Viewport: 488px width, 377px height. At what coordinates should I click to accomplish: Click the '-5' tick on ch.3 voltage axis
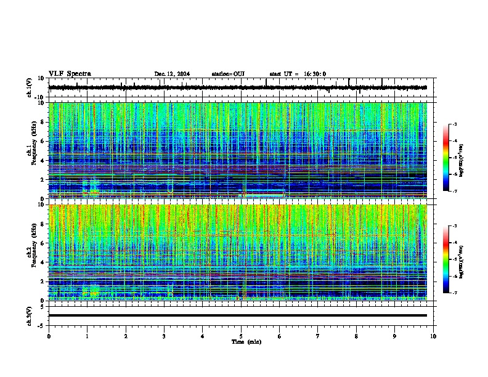tap(41, 326)
